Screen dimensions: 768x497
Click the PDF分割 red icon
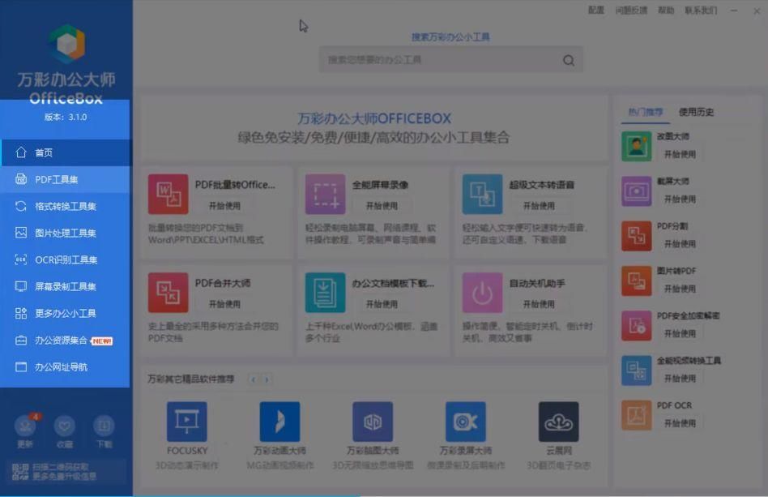(636, 236)
